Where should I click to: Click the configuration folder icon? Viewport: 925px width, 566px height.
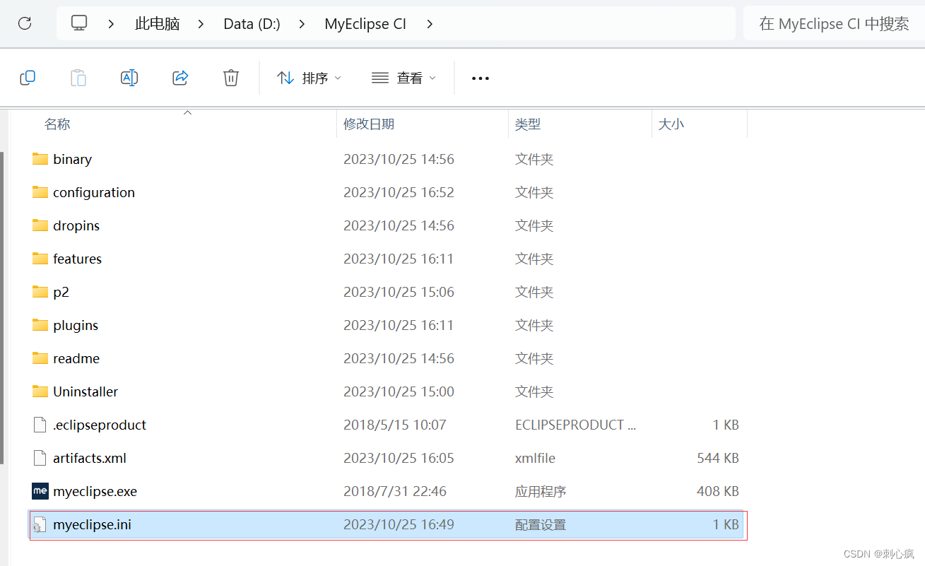40,192
